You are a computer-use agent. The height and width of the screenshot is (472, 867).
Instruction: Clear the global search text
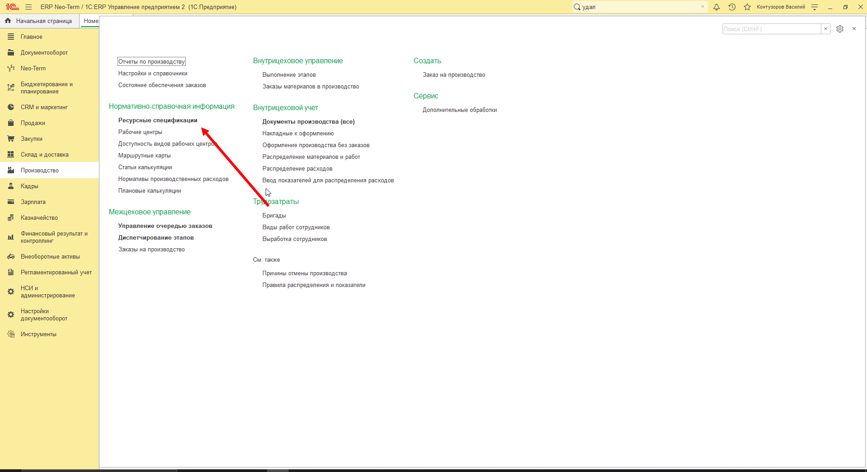703,7
